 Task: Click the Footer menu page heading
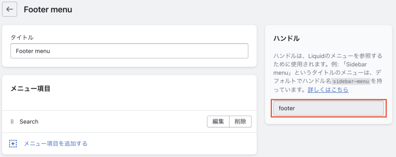point(48,10)
